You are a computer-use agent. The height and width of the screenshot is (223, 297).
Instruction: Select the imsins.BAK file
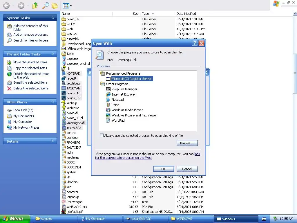pyautogui.click(x=74, y=128)
